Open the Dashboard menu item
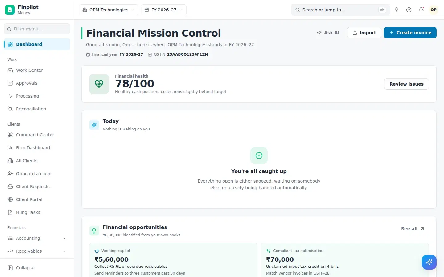The width and height of the screenshot is (444, 277). 37,44
